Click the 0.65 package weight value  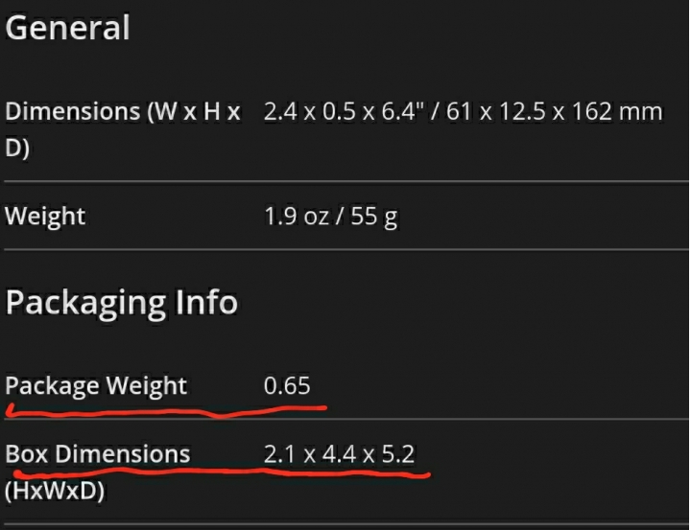tap(287, 385)
